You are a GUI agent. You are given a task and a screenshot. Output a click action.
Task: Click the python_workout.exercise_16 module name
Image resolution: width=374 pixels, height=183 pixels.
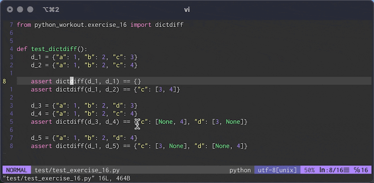pyautogui.click(x=80, y=25)
